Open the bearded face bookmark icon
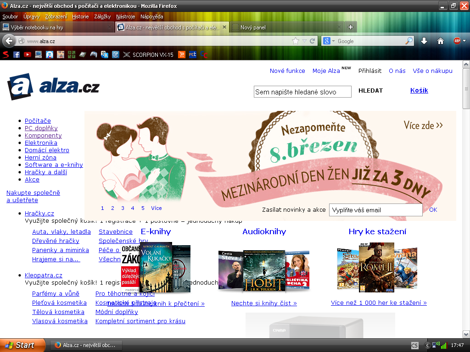 [61, 55]
